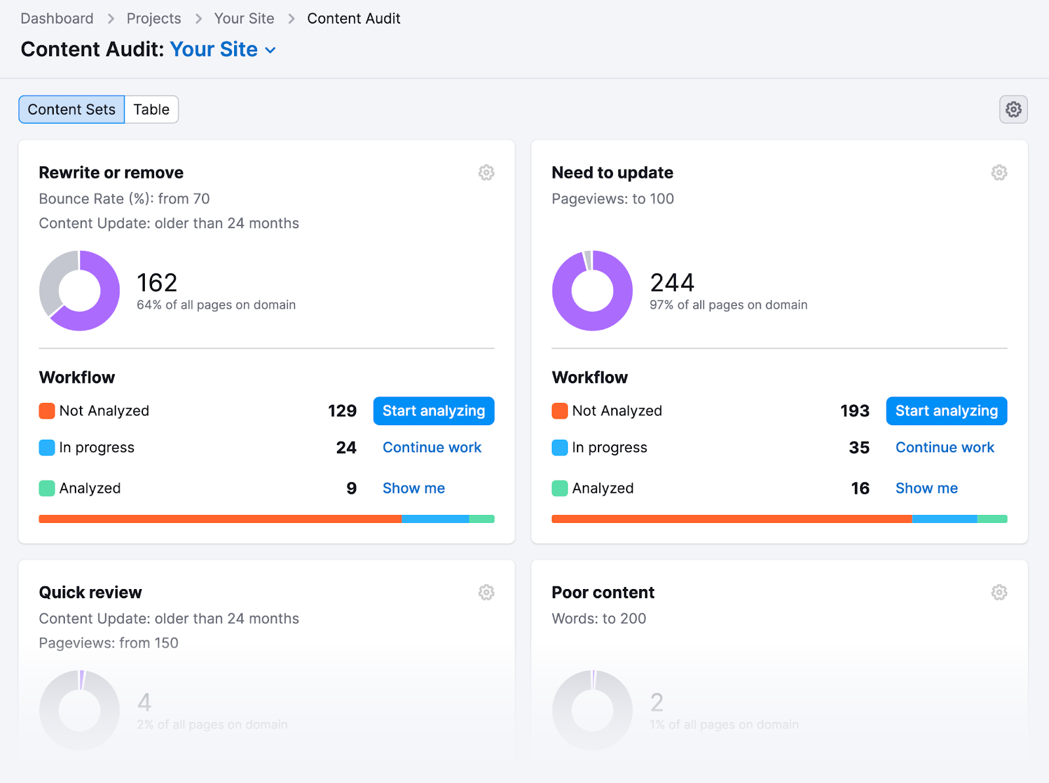Click the green Analyzed legend square
Screen dimensions: 1049x783
point(46,487)
